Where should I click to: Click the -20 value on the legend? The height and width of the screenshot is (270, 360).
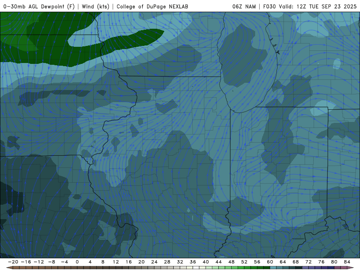[x=13, y=262]
